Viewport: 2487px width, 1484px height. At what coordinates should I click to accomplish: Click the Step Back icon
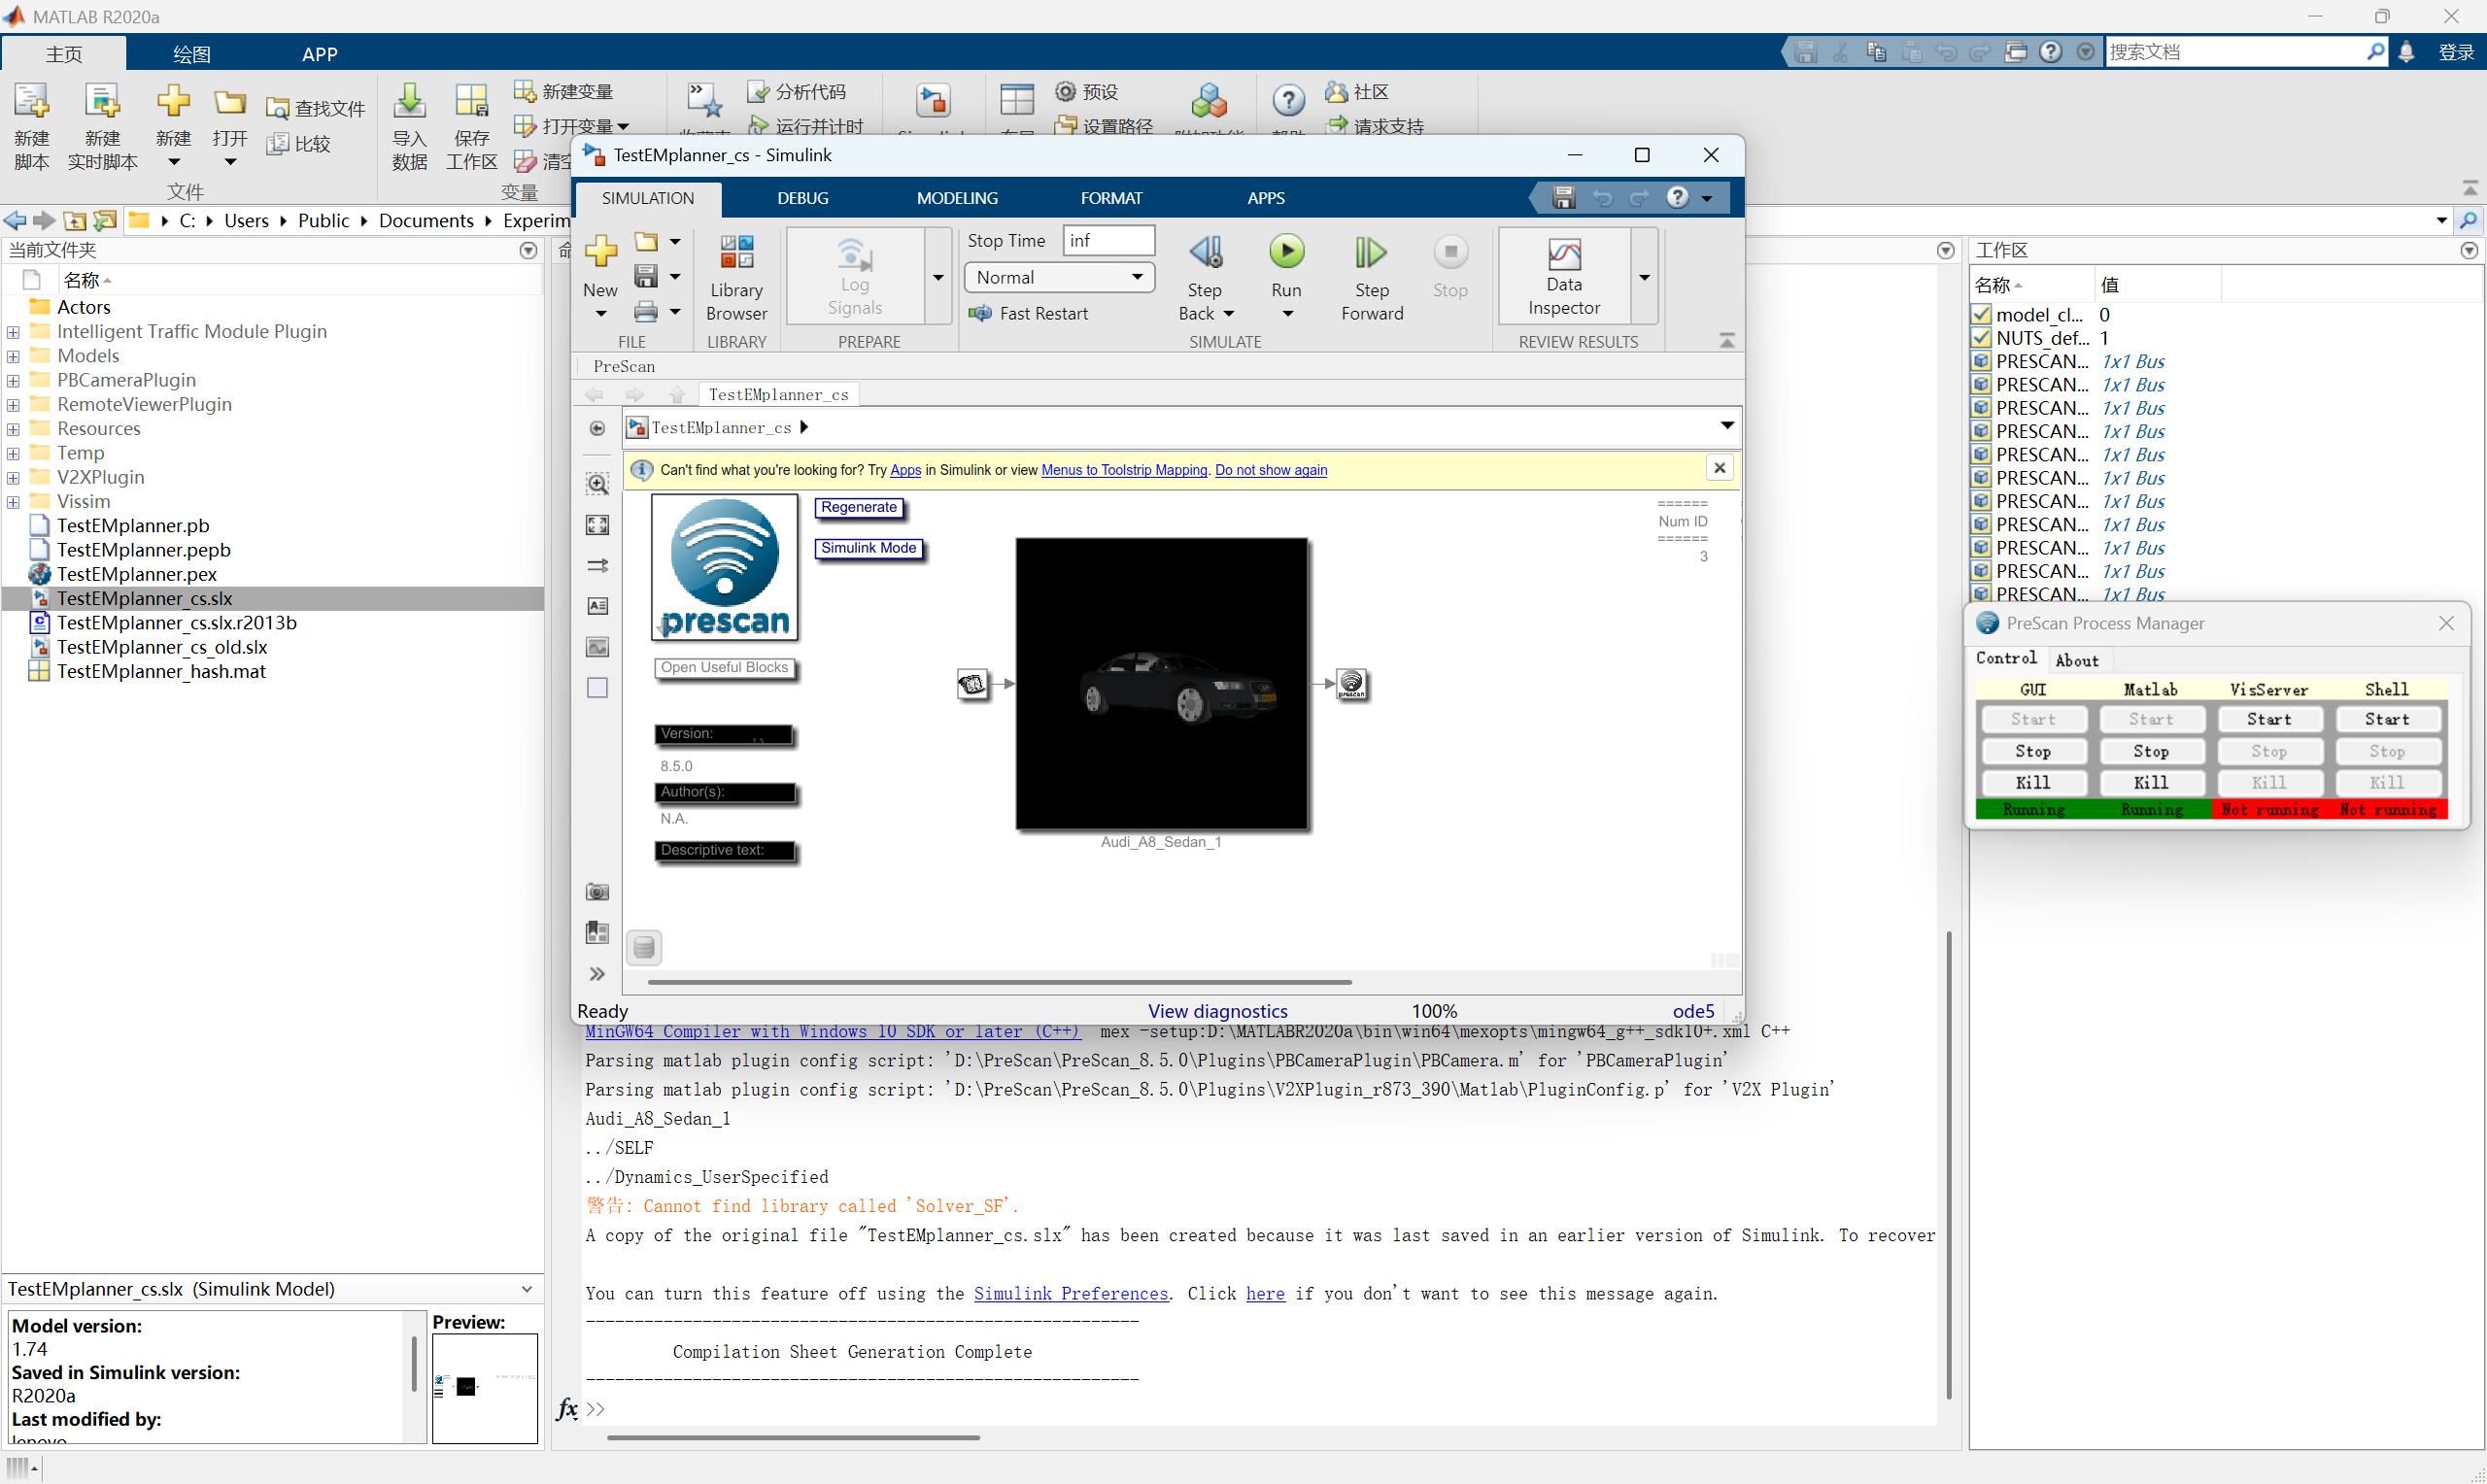tap(1205, 253)
